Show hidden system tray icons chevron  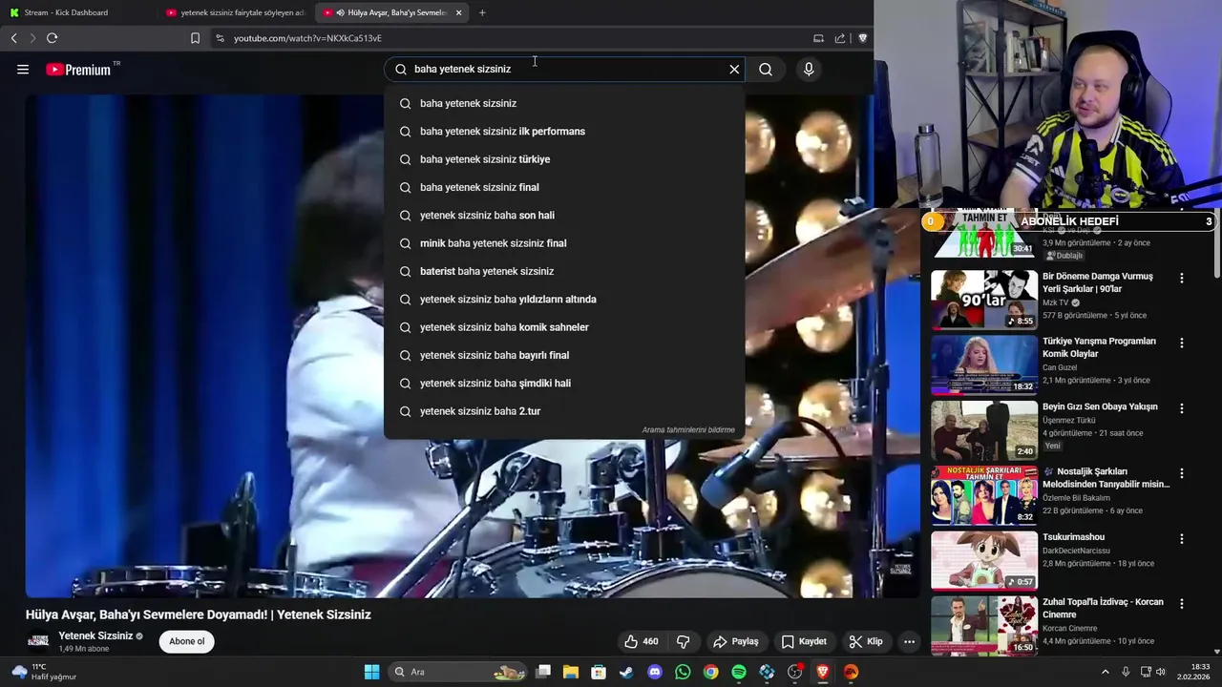tap(1106, 672)
